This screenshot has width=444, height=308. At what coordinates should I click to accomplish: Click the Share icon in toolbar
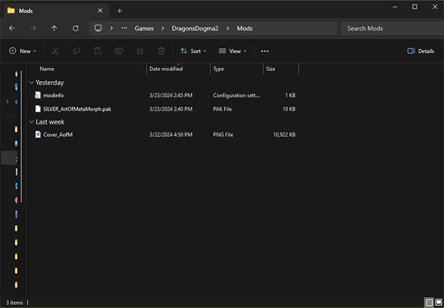pyautogui.click(x=140, y=51)
